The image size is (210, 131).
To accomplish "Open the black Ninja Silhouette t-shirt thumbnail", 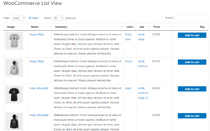I will [x=14, y=94].
